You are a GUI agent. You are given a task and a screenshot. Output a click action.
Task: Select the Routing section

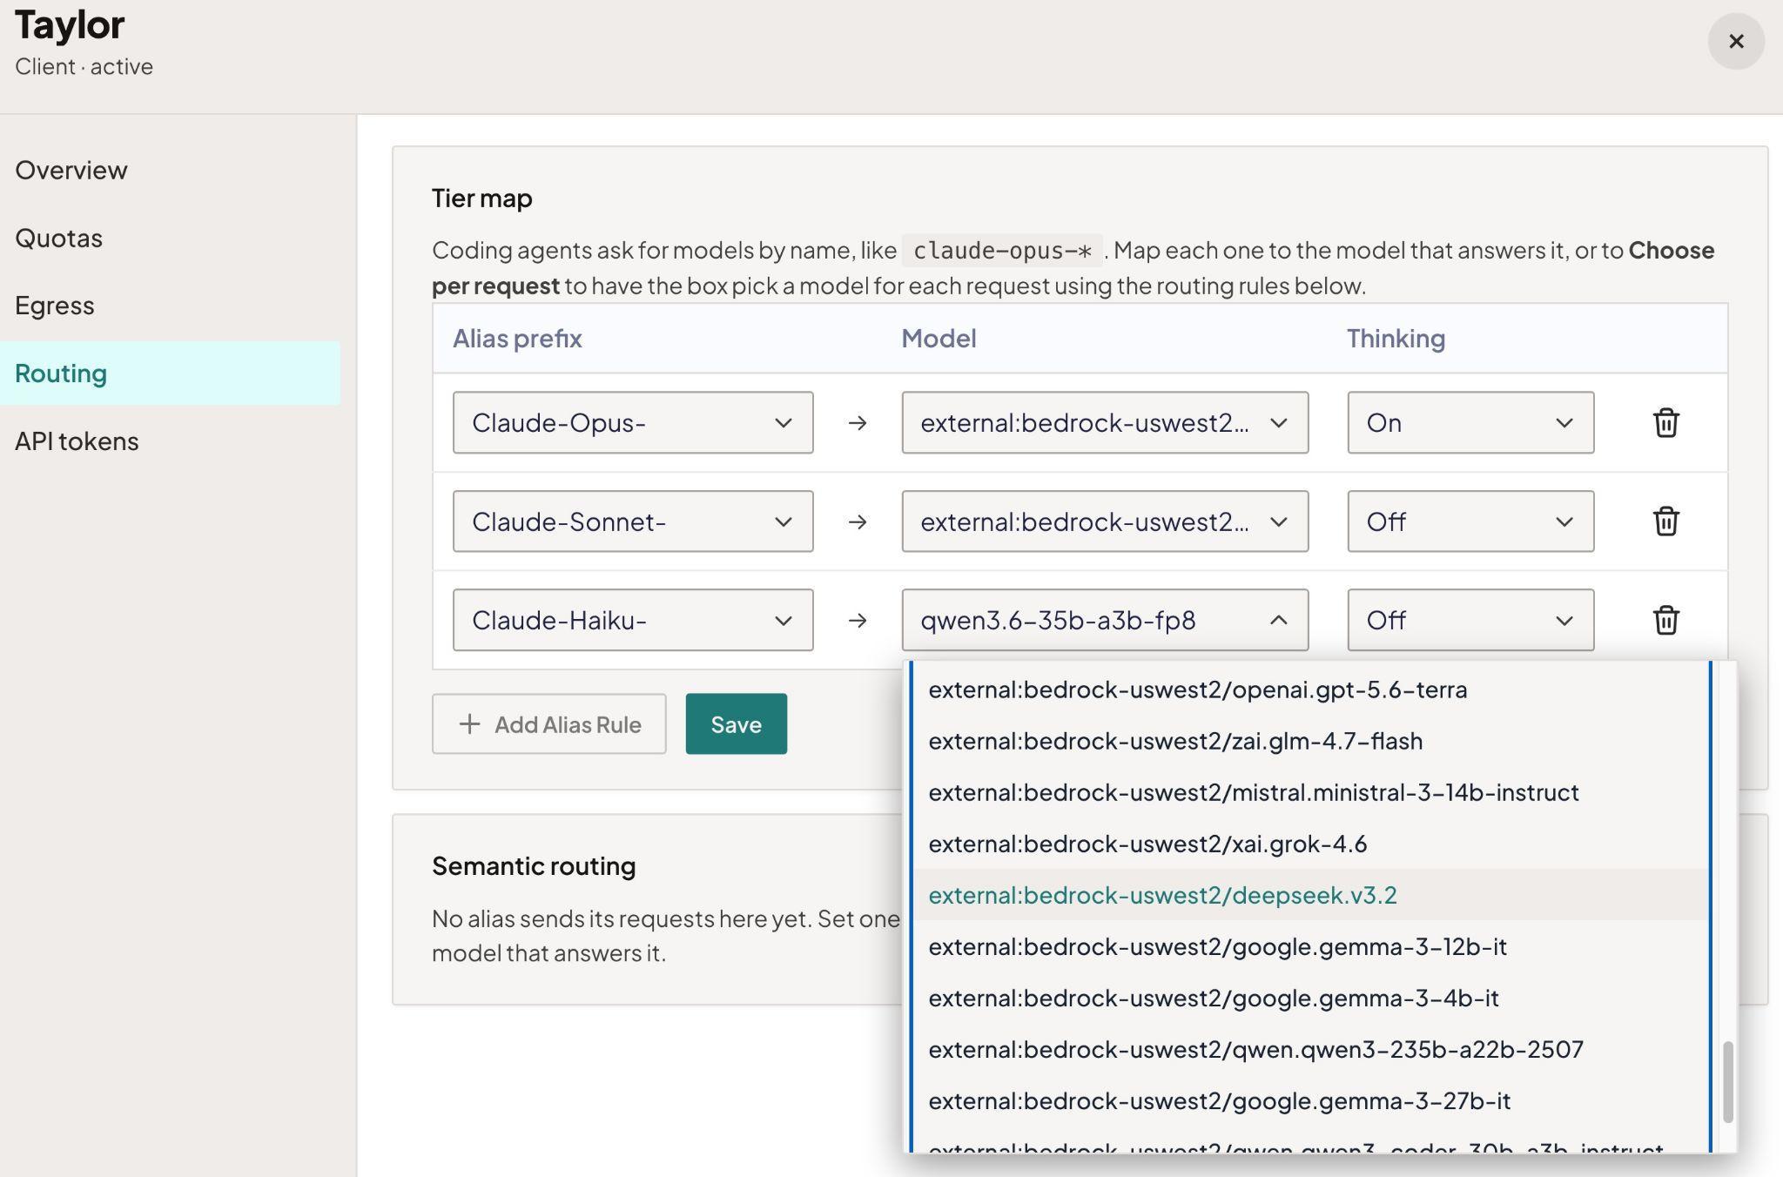coord(170,373)
